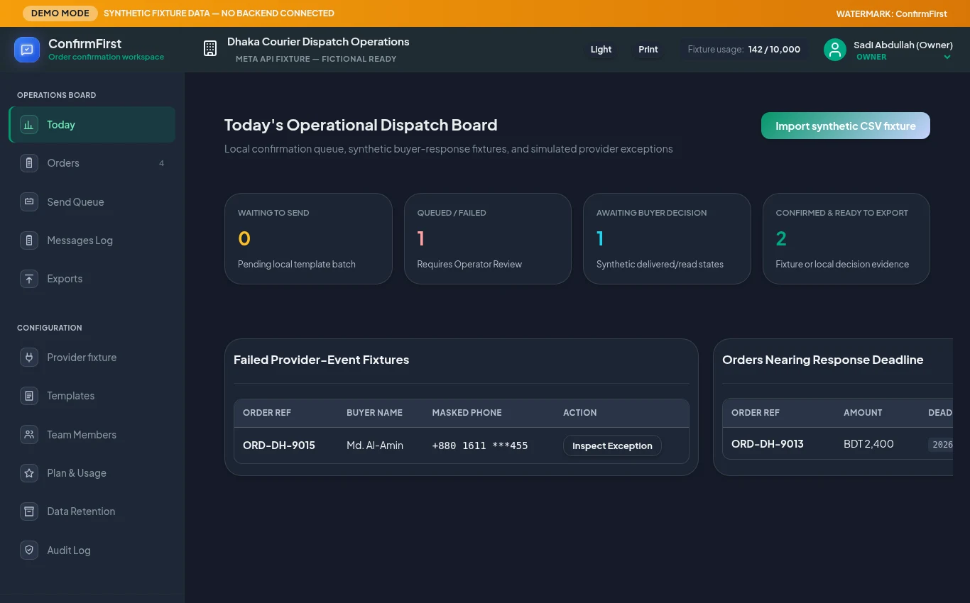The width and height of the screenshot is (970, 603).
Task: Click the Orders clipboard icon
Action: (x=29, y=163)
